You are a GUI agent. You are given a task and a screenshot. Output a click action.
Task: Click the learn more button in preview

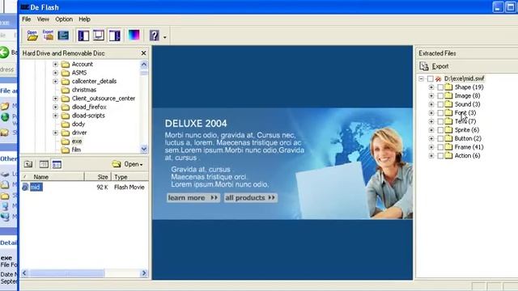193,197
